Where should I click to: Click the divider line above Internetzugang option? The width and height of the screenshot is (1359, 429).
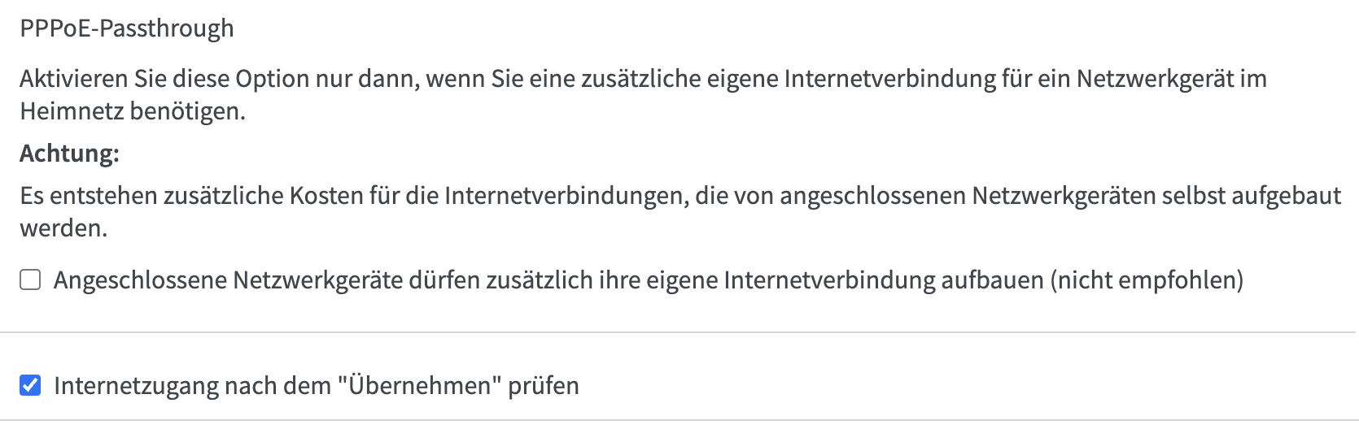(679, 332)
